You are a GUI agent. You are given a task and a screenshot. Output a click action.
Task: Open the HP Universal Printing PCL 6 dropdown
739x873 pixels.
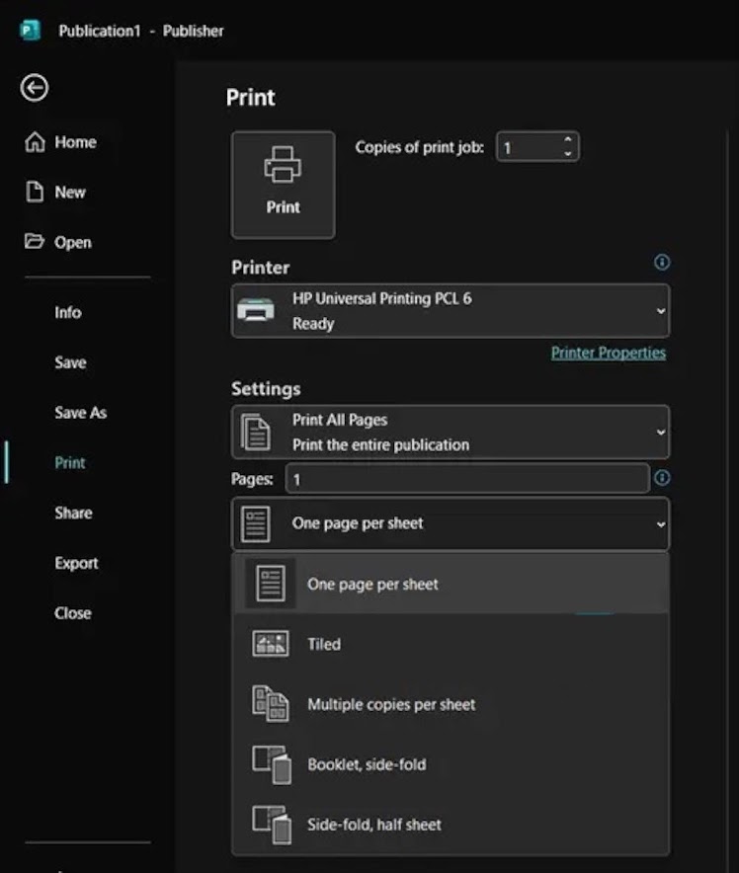(x=451, y=311)
